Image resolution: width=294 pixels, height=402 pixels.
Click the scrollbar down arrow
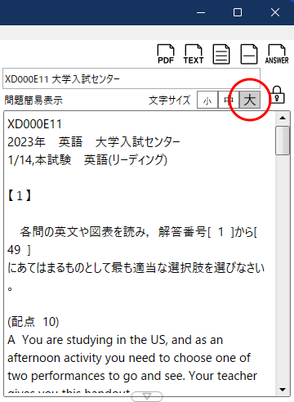click(283, 390)
